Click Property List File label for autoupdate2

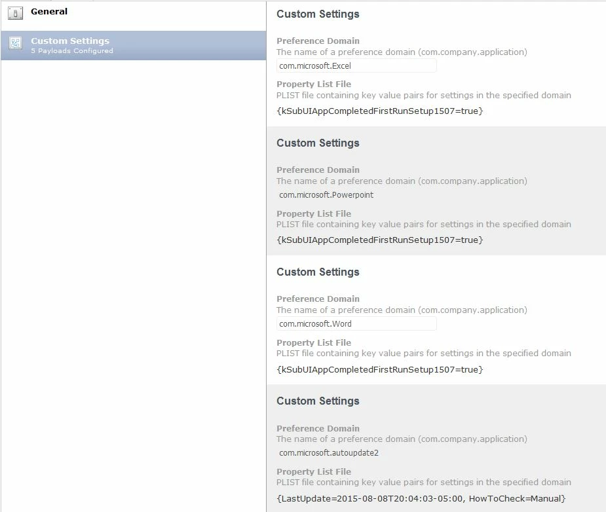[x=313, y=472]
